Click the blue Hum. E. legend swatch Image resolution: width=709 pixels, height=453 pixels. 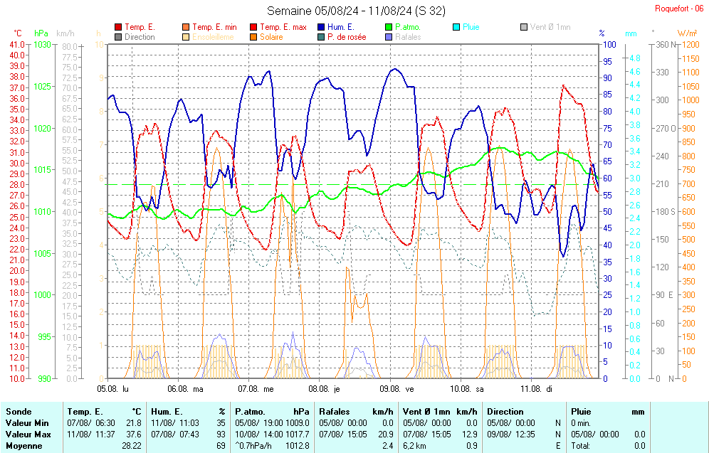coord(321,27)
